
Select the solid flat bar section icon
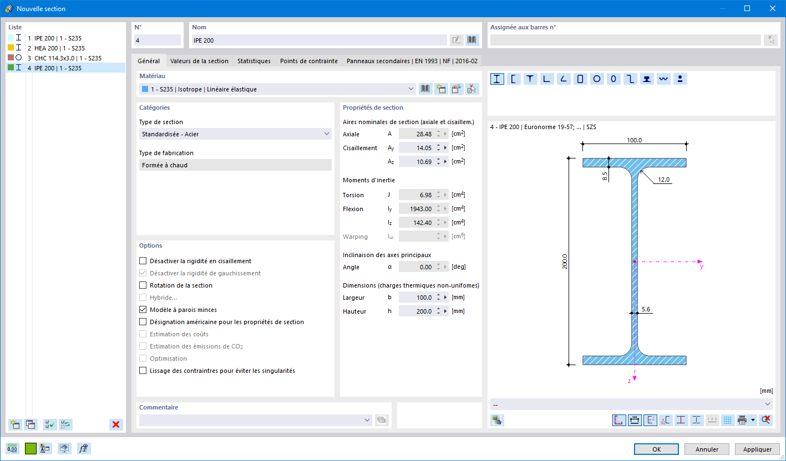pyautogui.click(x=680, y=79)
